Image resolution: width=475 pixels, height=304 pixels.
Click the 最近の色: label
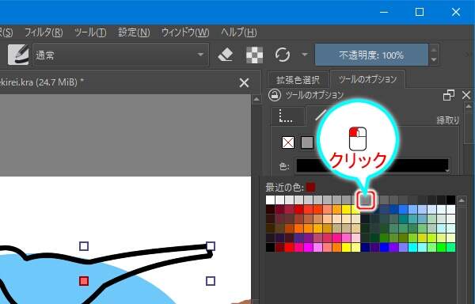click(x=284, y=188)
